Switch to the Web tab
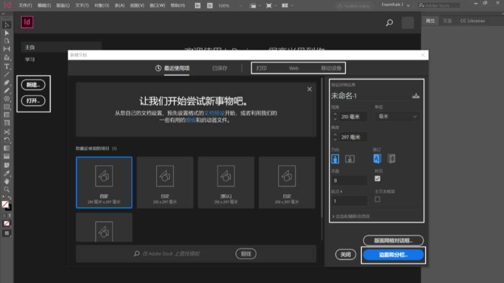The height and width of the screenshot is (283, 504). click(x=293, y=68)
